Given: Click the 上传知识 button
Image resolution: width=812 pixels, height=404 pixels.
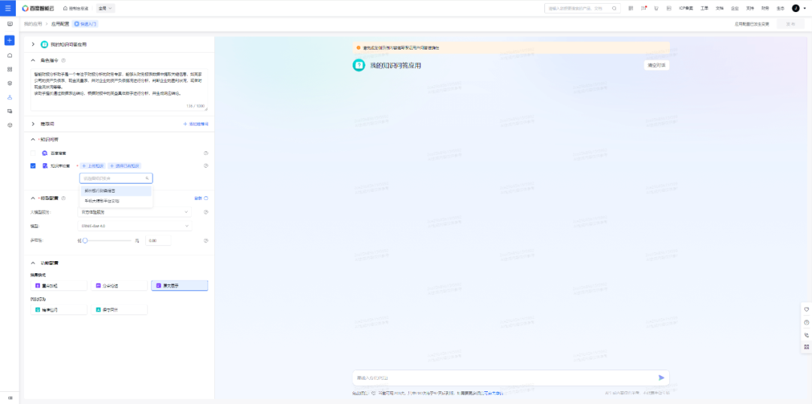Looking at the screenshot, I should (92, 166).
